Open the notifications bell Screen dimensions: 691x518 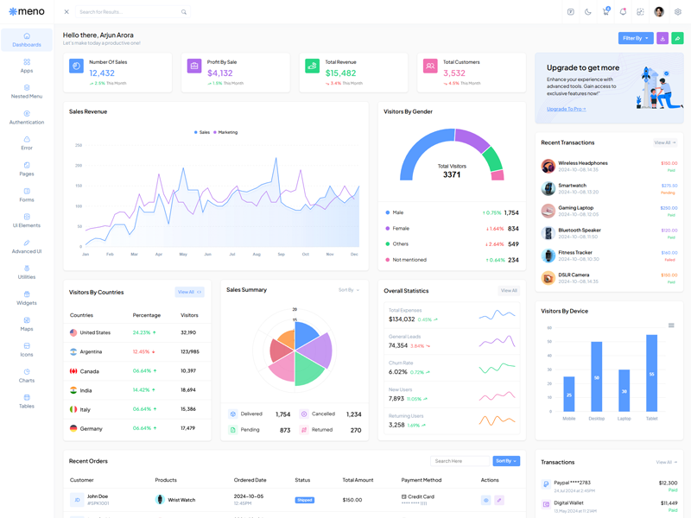click(623, 12)
